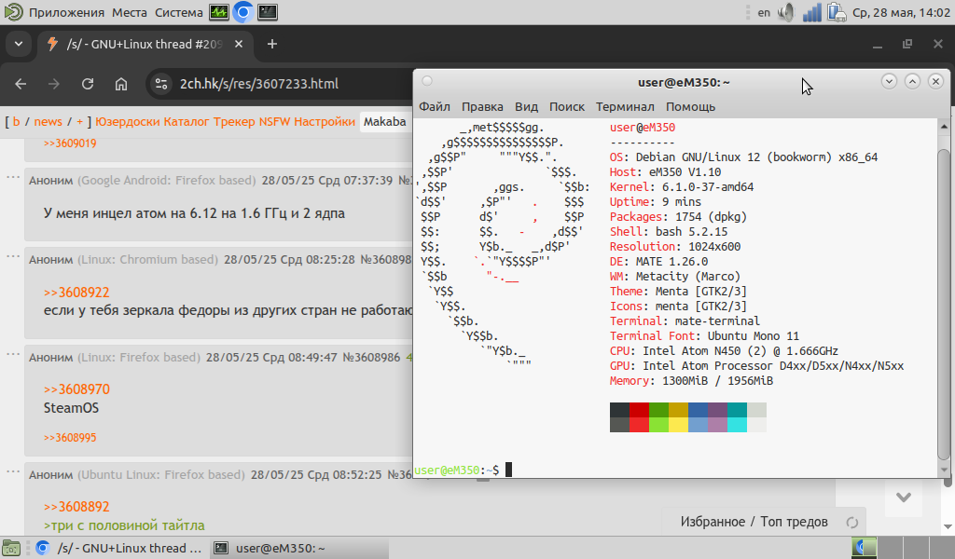Open the MATE logo menu icon

(13, 12)
